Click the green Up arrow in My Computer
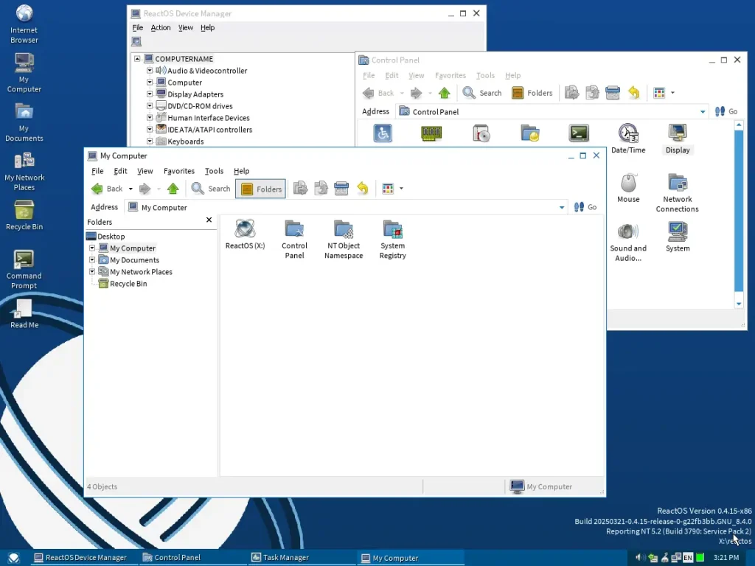Image resolution: width=755 pixels, height=566 pixels. click(x=173, y=189)
